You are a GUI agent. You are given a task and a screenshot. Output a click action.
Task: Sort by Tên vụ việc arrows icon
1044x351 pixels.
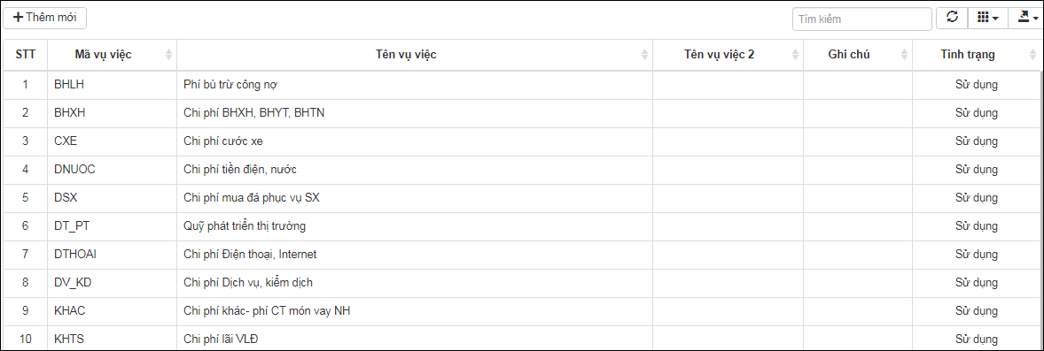point(643,55)
